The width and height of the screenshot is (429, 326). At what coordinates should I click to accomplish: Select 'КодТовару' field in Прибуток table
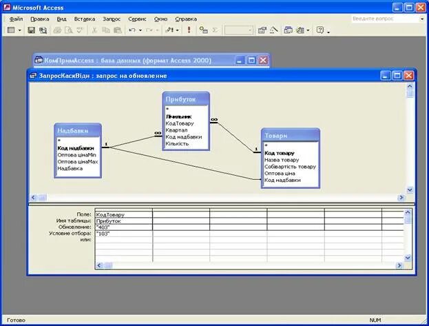click(180, 123)
